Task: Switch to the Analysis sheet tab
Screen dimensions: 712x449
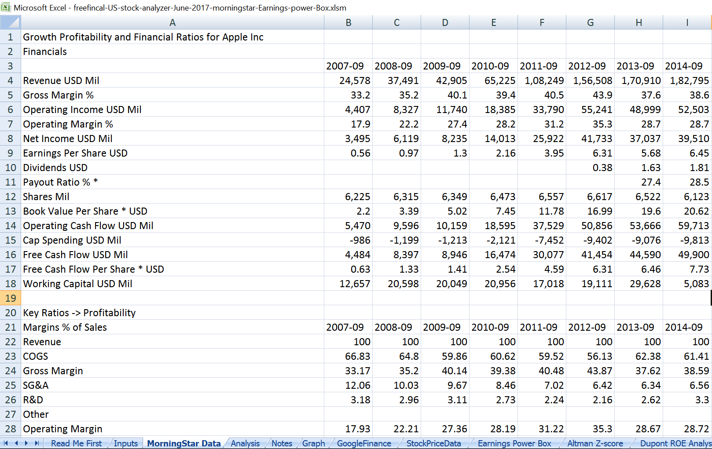Action: point(245,444)
